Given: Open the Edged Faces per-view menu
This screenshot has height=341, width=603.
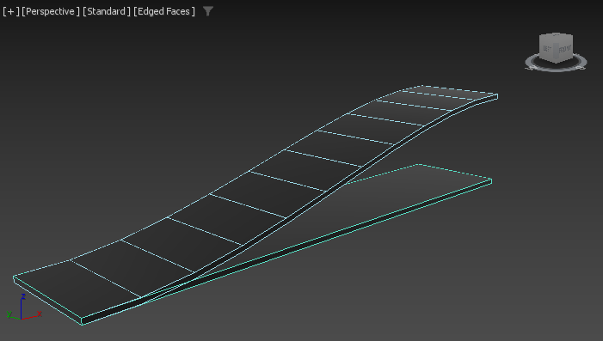Looking at the screenshot, I should pyautogui.click(x=164, y=11).
